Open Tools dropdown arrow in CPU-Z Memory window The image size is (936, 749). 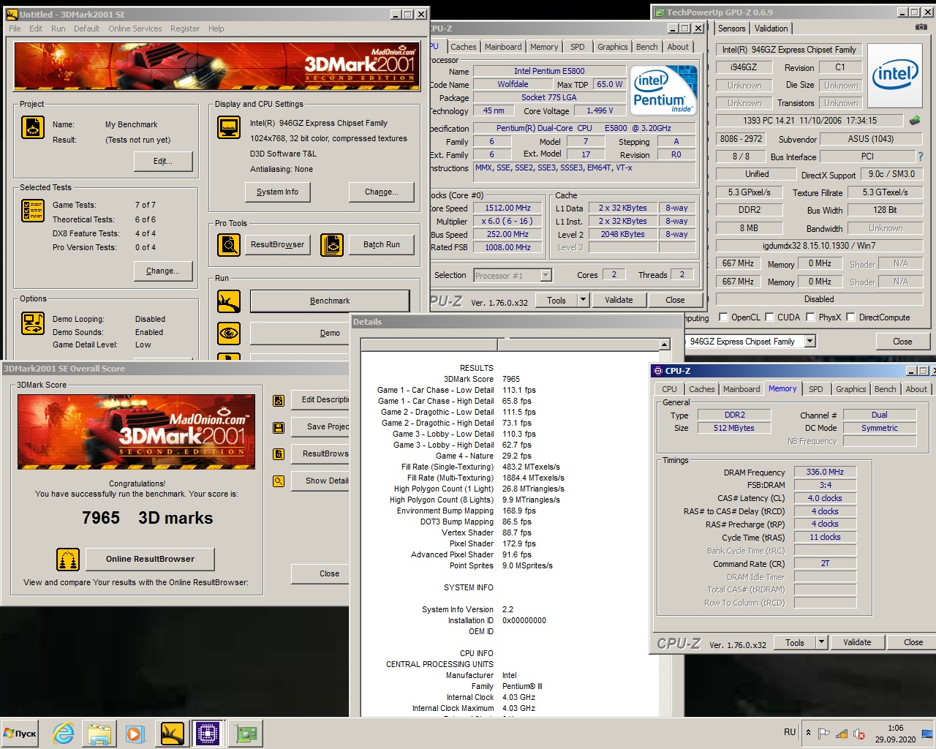coord(821,642)
